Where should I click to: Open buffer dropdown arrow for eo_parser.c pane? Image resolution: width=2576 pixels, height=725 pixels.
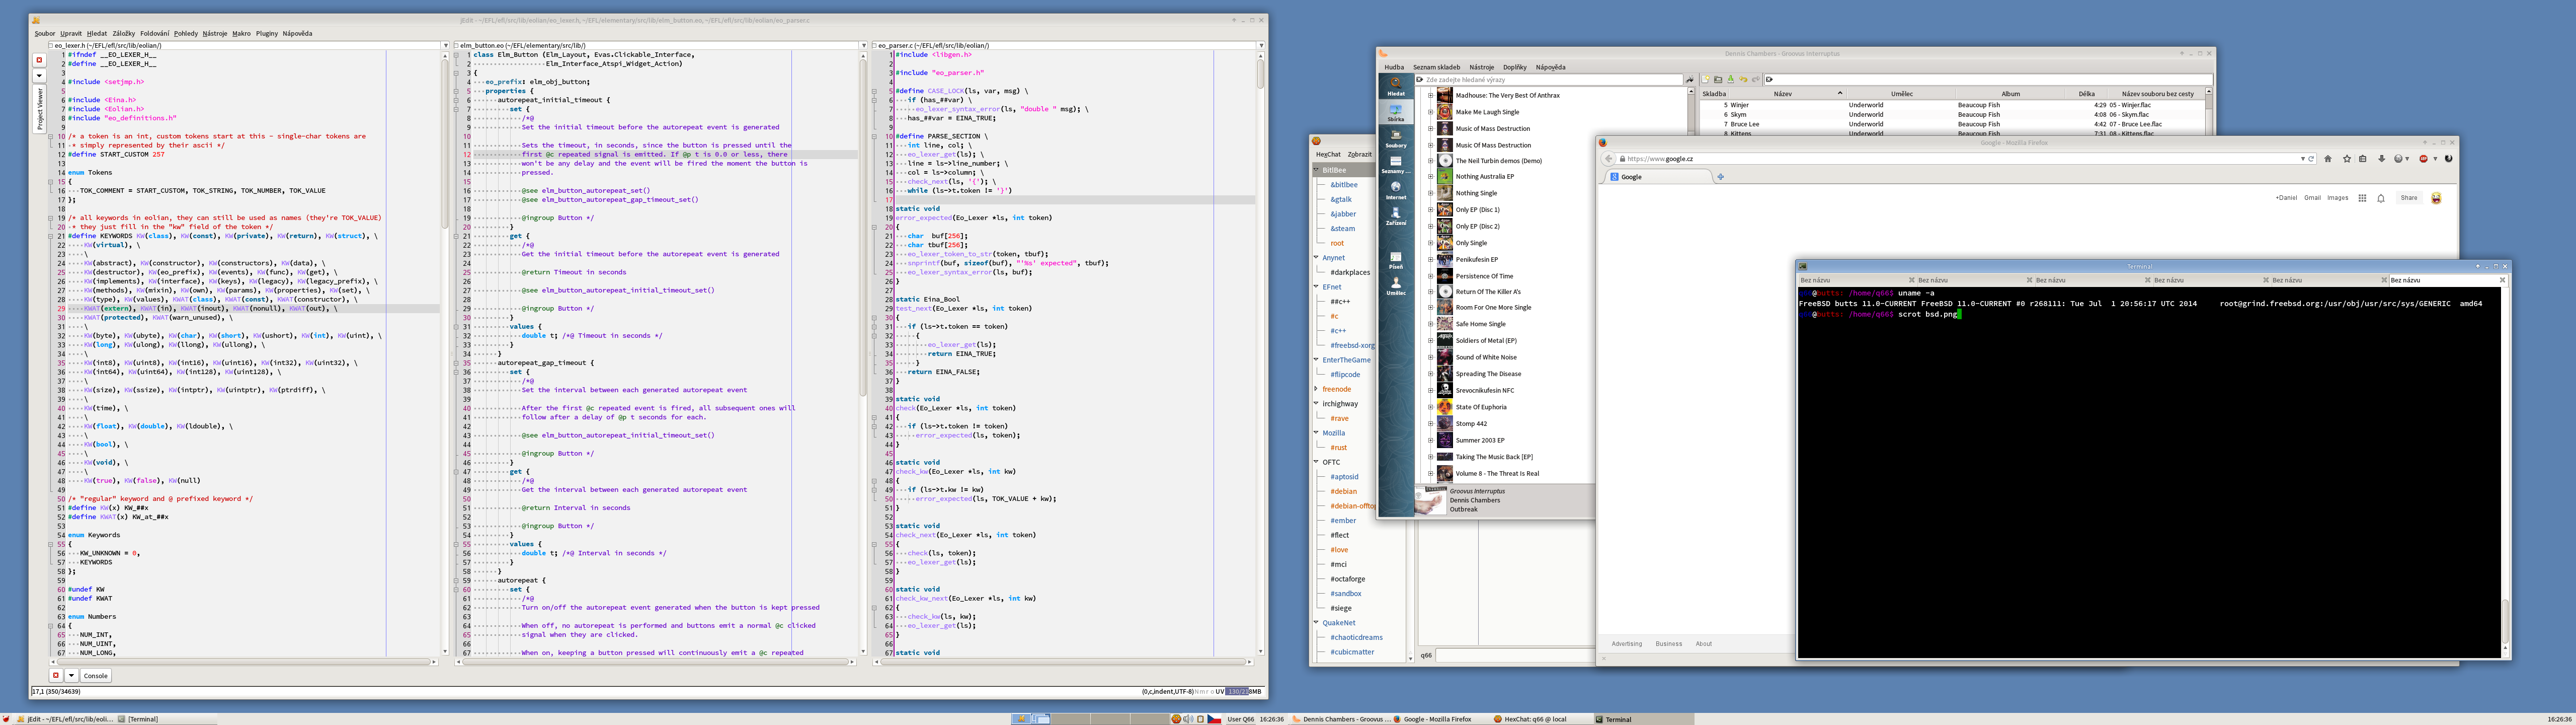[x=1261, y=45]
